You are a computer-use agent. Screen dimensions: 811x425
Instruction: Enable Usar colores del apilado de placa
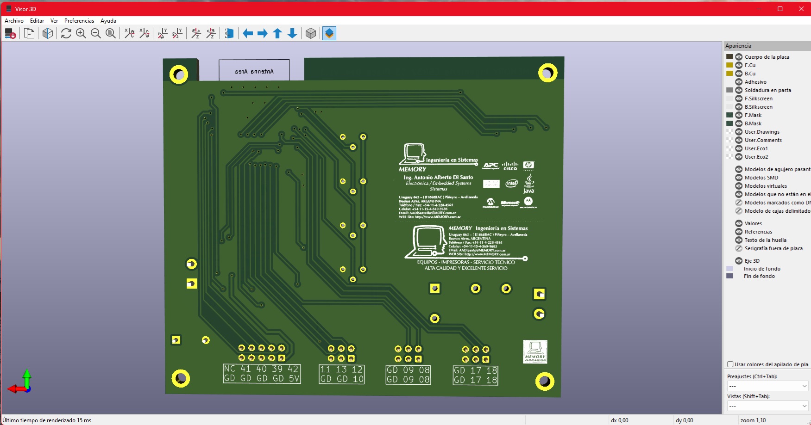(730, 364)
